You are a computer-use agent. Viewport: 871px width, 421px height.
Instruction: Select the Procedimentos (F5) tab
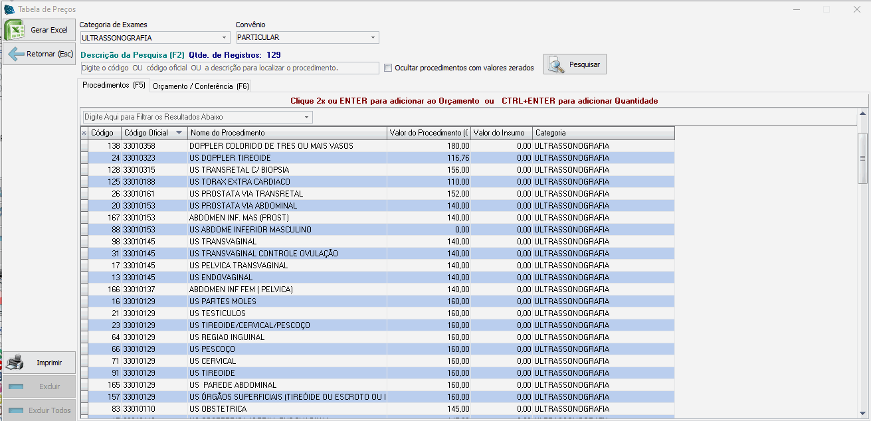click(x=114, y=86)
